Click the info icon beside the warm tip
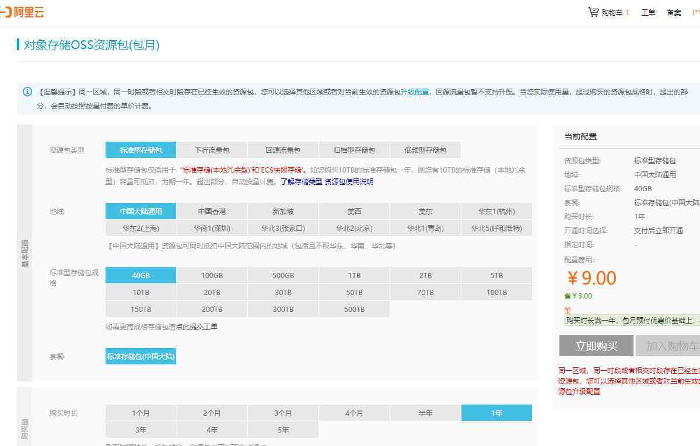 click(x=27, y=92)
